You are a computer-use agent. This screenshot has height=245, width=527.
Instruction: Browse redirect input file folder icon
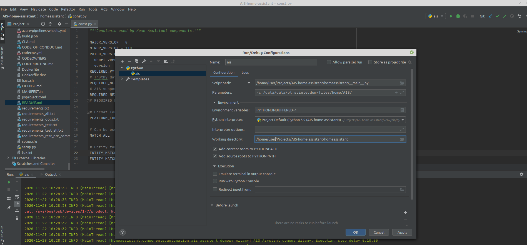(x=402, y=190)
